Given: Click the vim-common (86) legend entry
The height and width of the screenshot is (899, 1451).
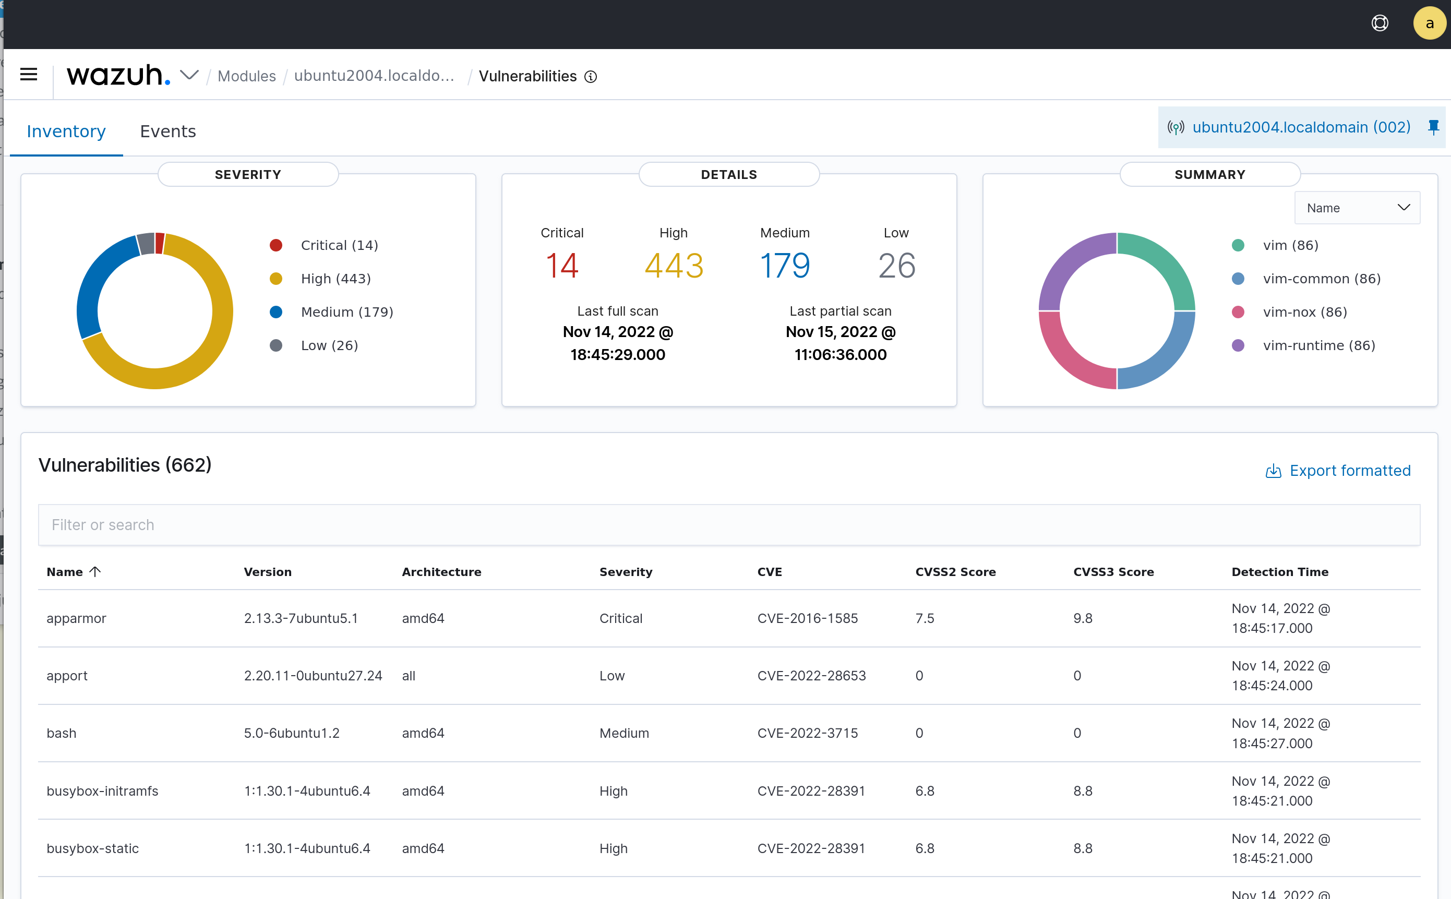Looking at the screenshot, I should point(1306,278).
